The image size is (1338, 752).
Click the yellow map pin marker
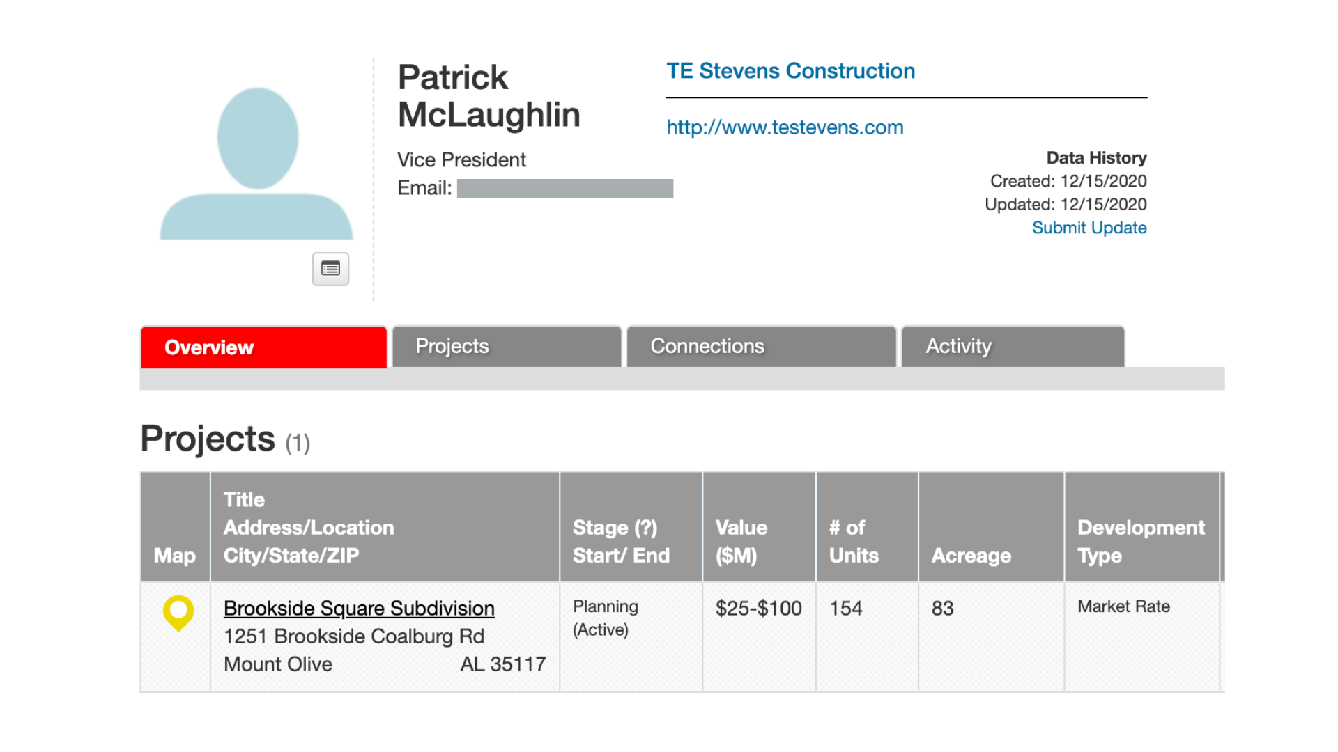[178, 613]
